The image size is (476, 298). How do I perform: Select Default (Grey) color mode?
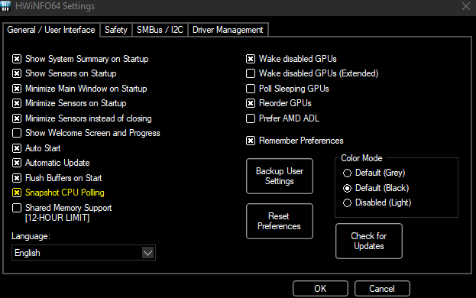pos(348,173)
